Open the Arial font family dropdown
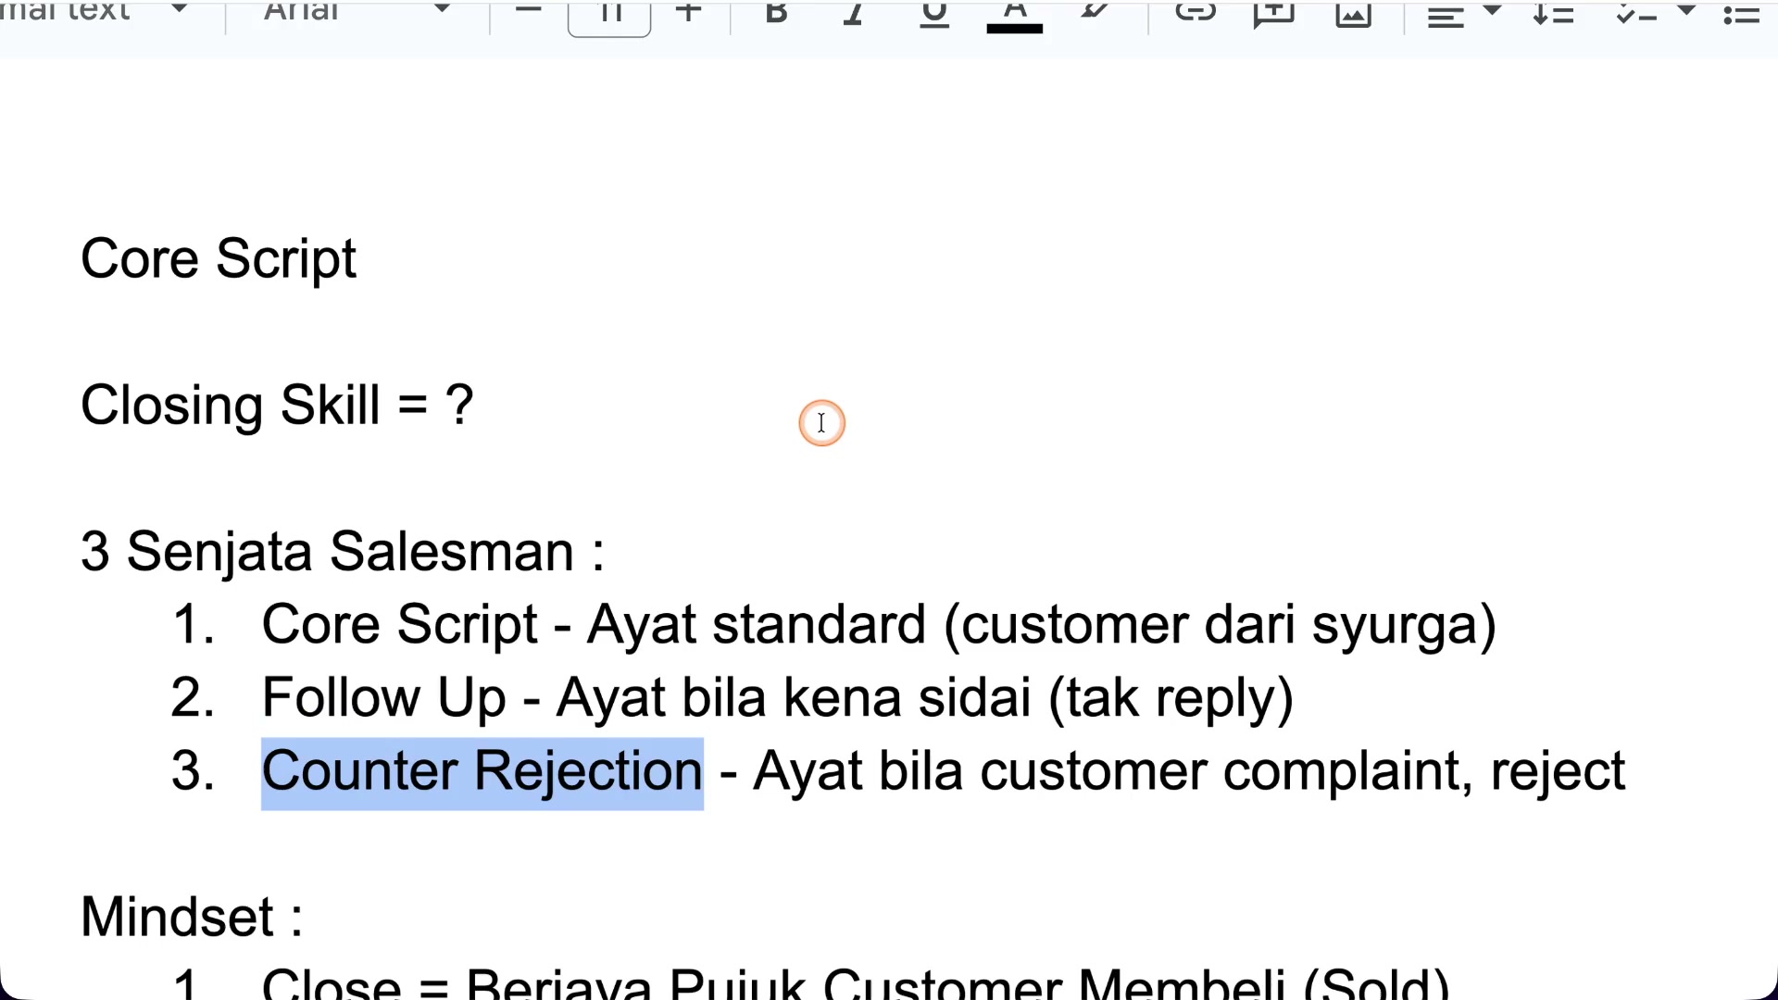Image resolution: width=1778 pixels, height=1000 pixels. [357, 11]
